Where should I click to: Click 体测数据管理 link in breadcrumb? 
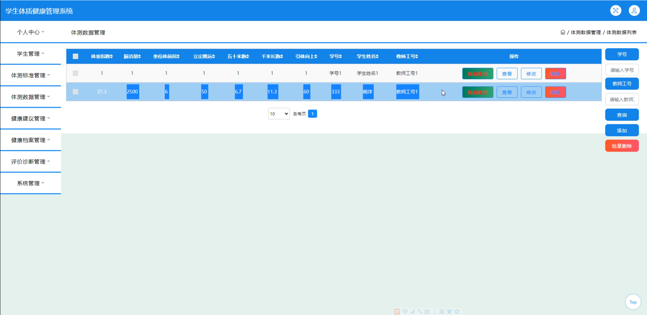pyautogui.click(x=586, y=32)
